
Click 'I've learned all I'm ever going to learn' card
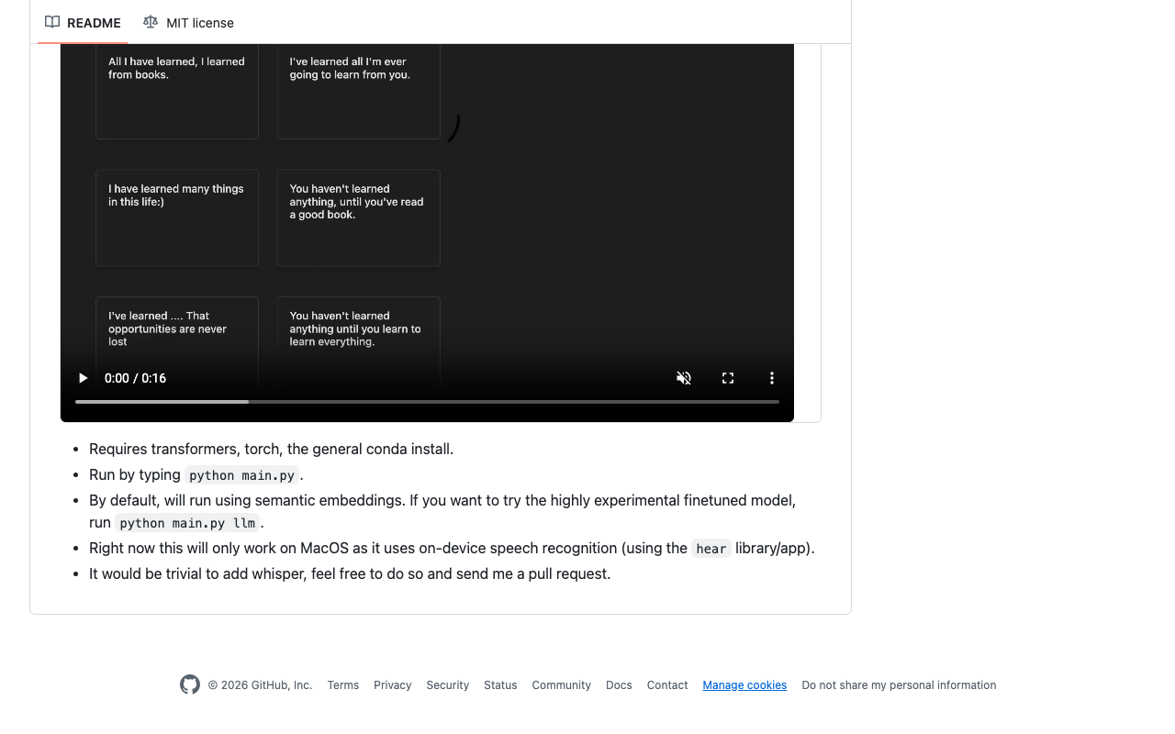(x=359, y=92)
